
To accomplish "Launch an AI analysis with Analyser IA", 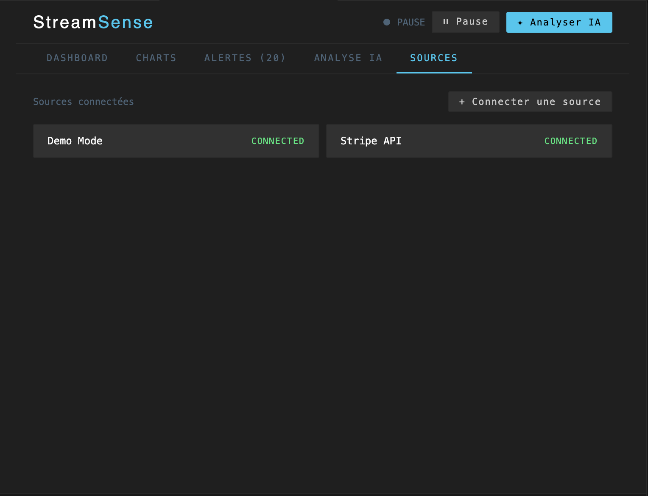I will point(559,22).
